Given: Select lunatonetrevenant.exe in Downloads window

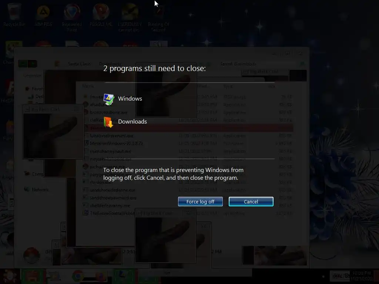Looking at the screenshot, I should click(x=111, y=136).
